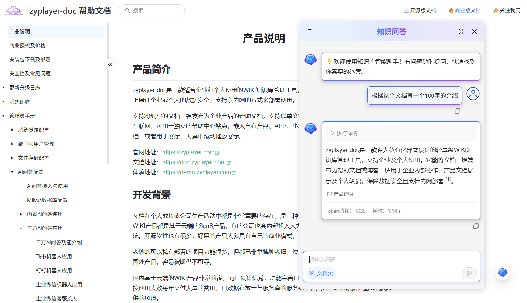Image resolution: width=527 pixels, height=303 pixels.
Task: Open AI问答接入与使用 page
Action: tap(47, 186)
